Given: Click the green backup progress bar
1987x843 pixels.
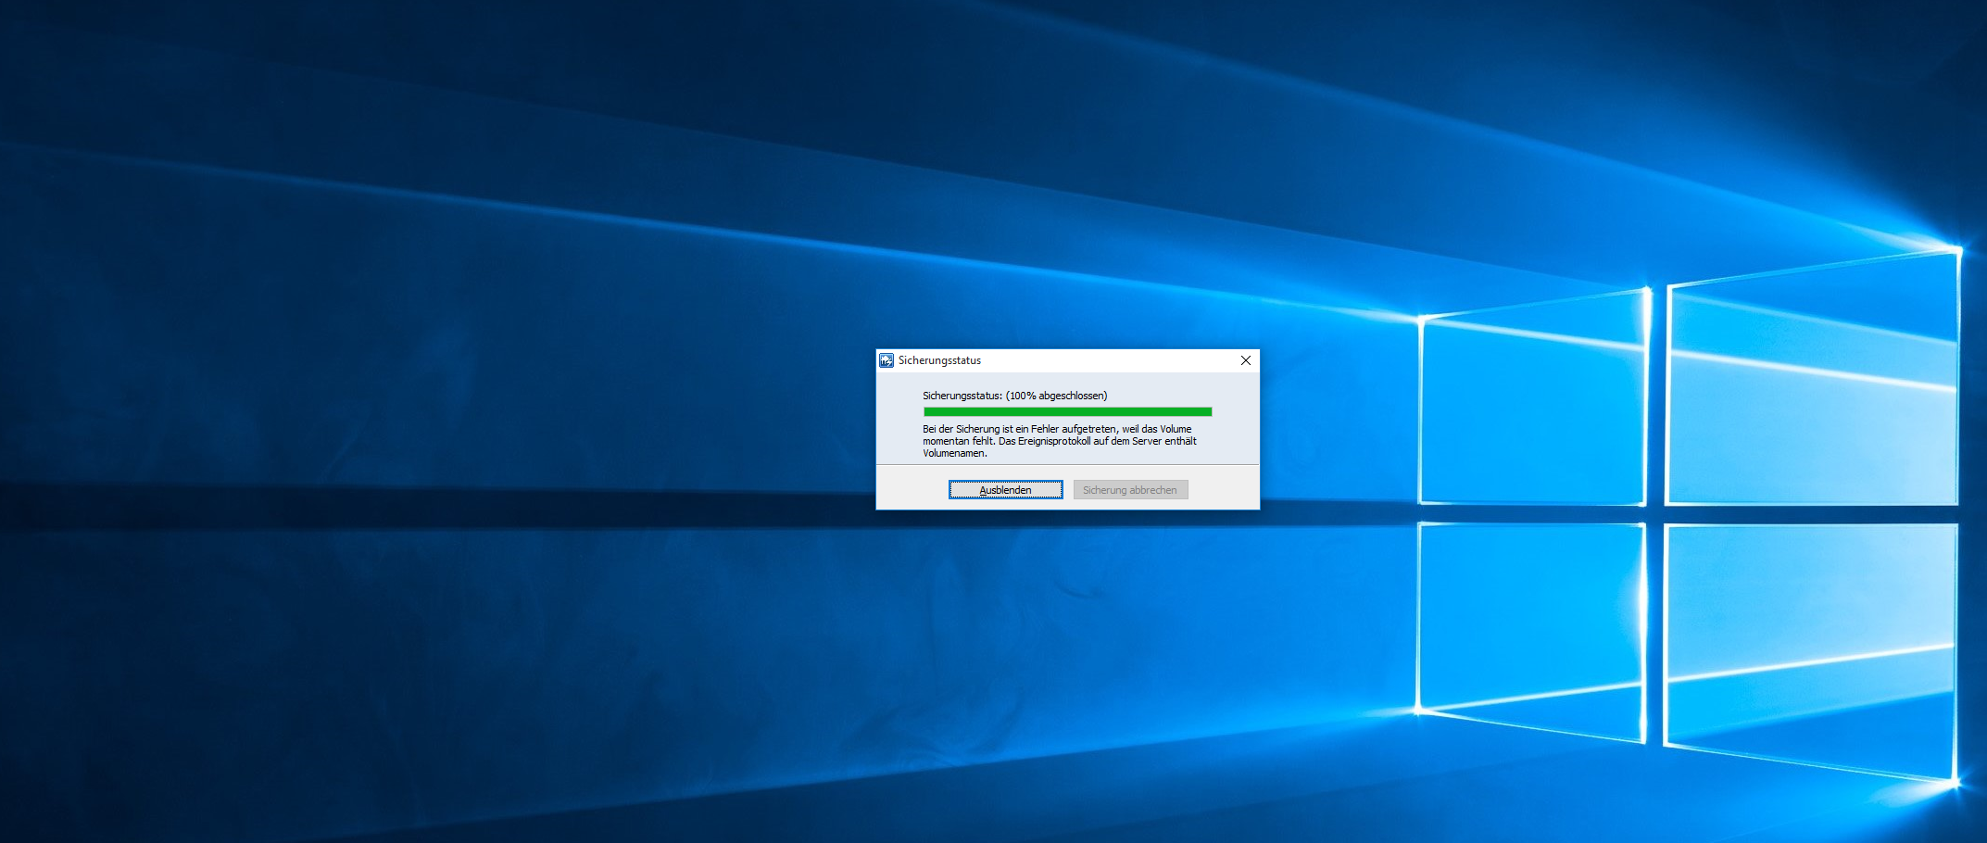Looking at the screenshot, I should pyautogui.click(x=1067, y=412).
